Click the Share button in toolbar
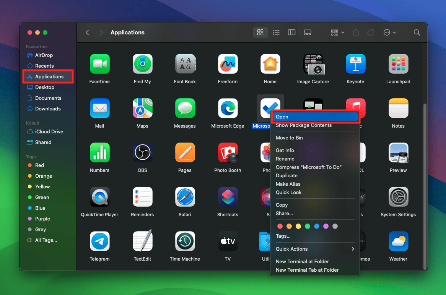 pyautogui.click(x=356, y=32)
